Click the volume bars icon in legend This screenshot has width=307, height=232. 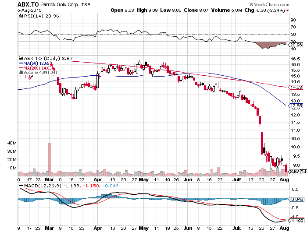[21, 73]
